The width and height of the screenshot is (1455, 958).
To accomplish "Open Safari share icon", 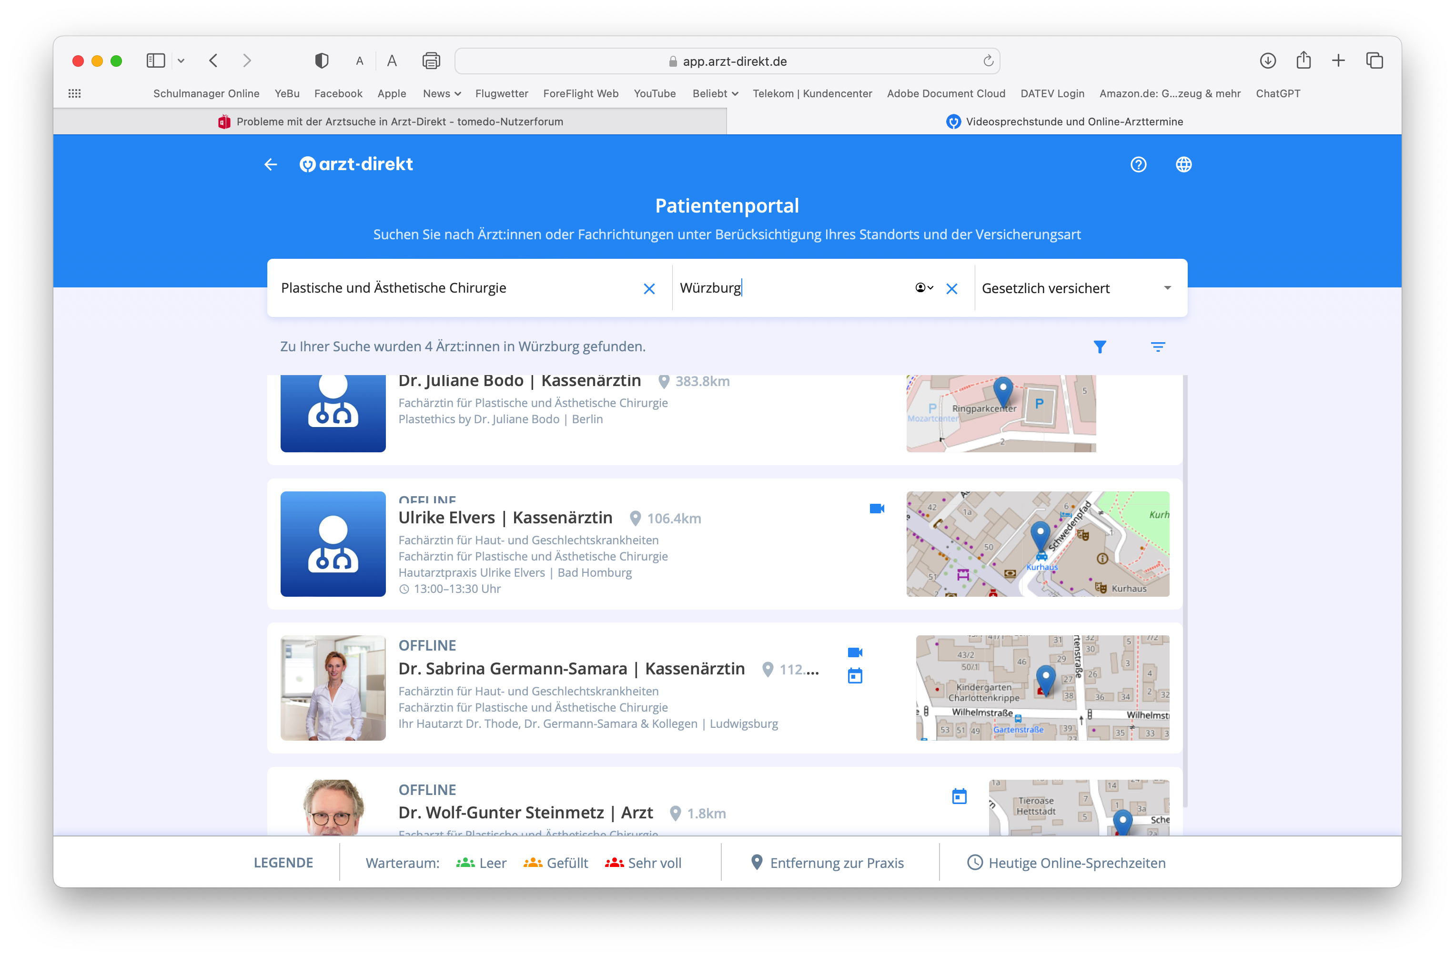I will pyautogui.click(x=1303, y=60).
